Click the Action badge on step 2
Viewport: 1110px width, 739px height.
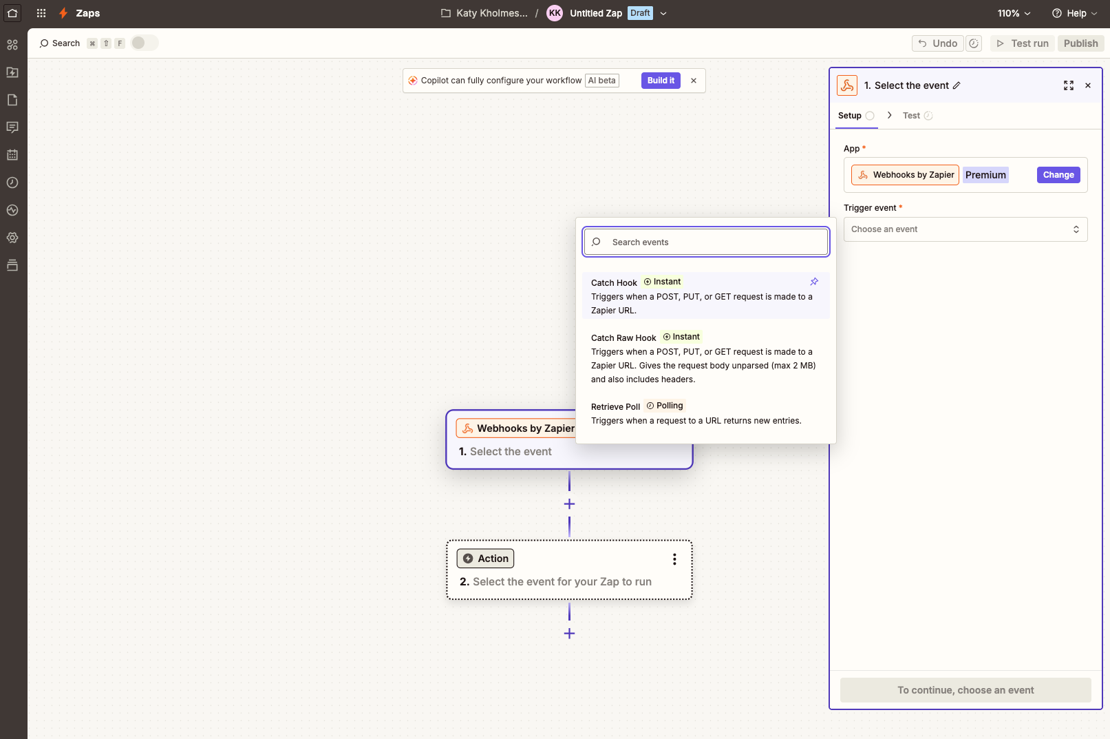point(485,559)
